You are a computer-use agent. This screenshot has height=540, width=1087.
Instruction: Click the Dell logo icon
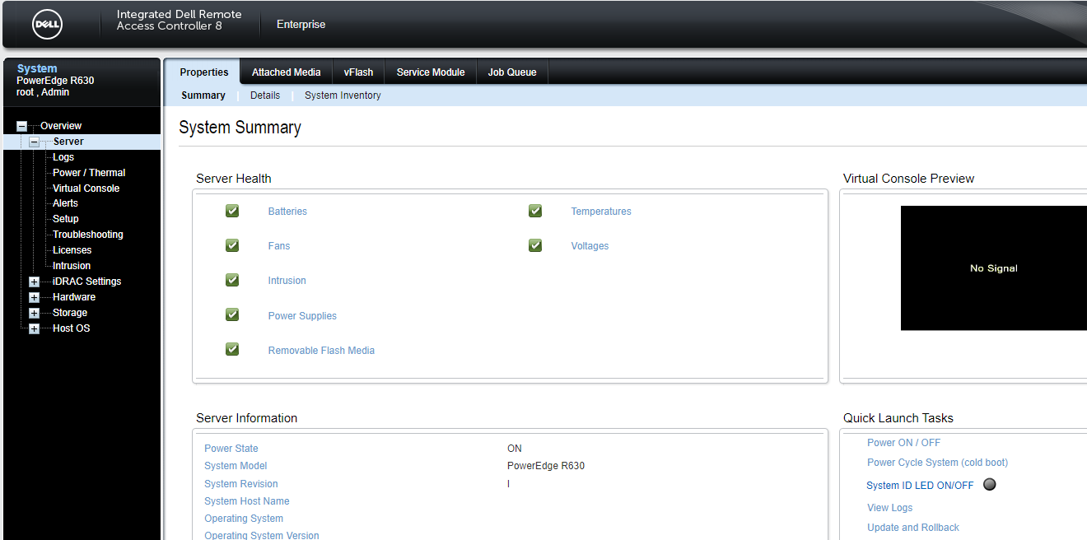tap(48, 25)
